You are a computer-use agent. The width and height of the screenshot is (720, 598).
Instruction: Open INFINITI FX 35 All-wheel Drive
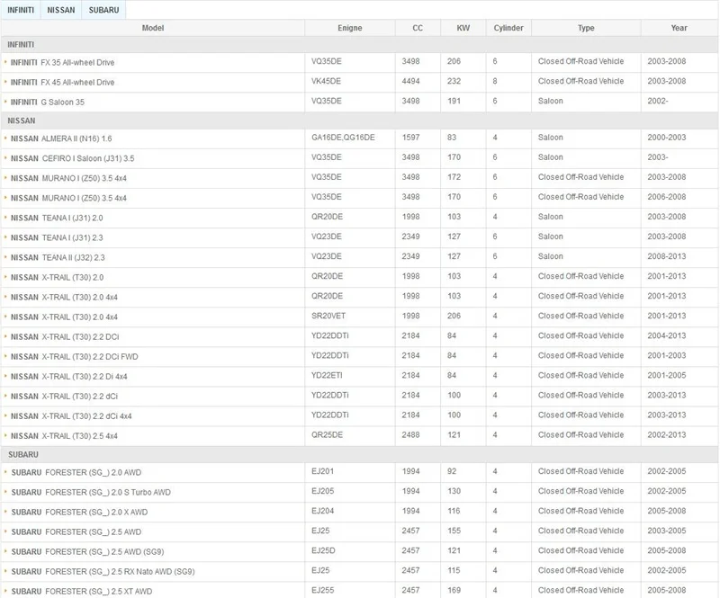(62, 62)
